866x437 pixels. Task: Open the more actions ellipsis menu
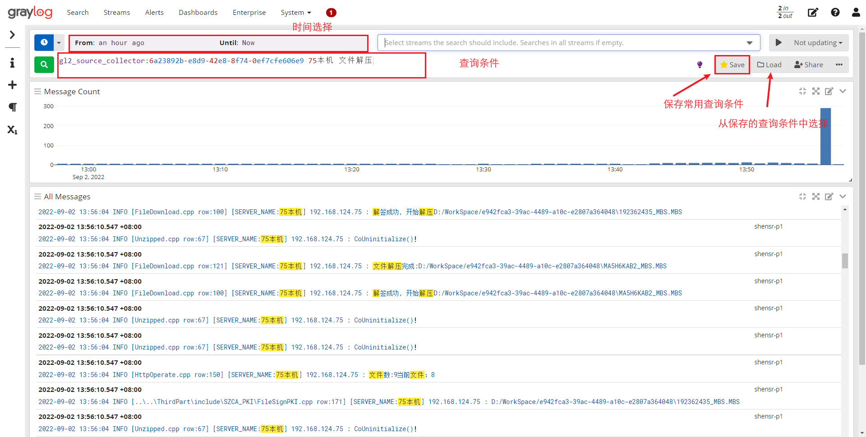point(839,64)
